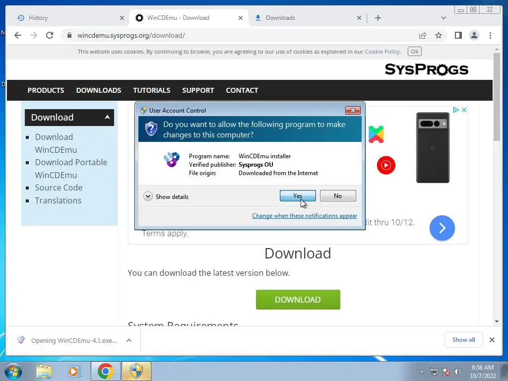Image resolution: width=508 pixels, height=381 pixels.
Task: Close the downloads bar
Action: (492, 340)
